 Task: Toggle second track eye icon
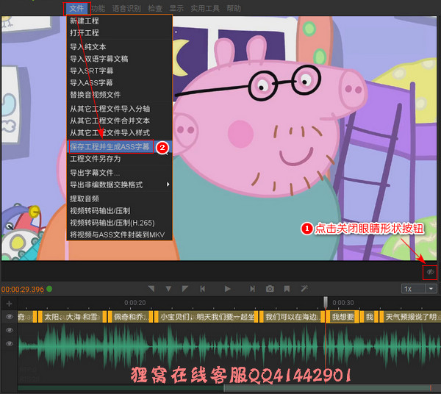click(x=10, y=330)
